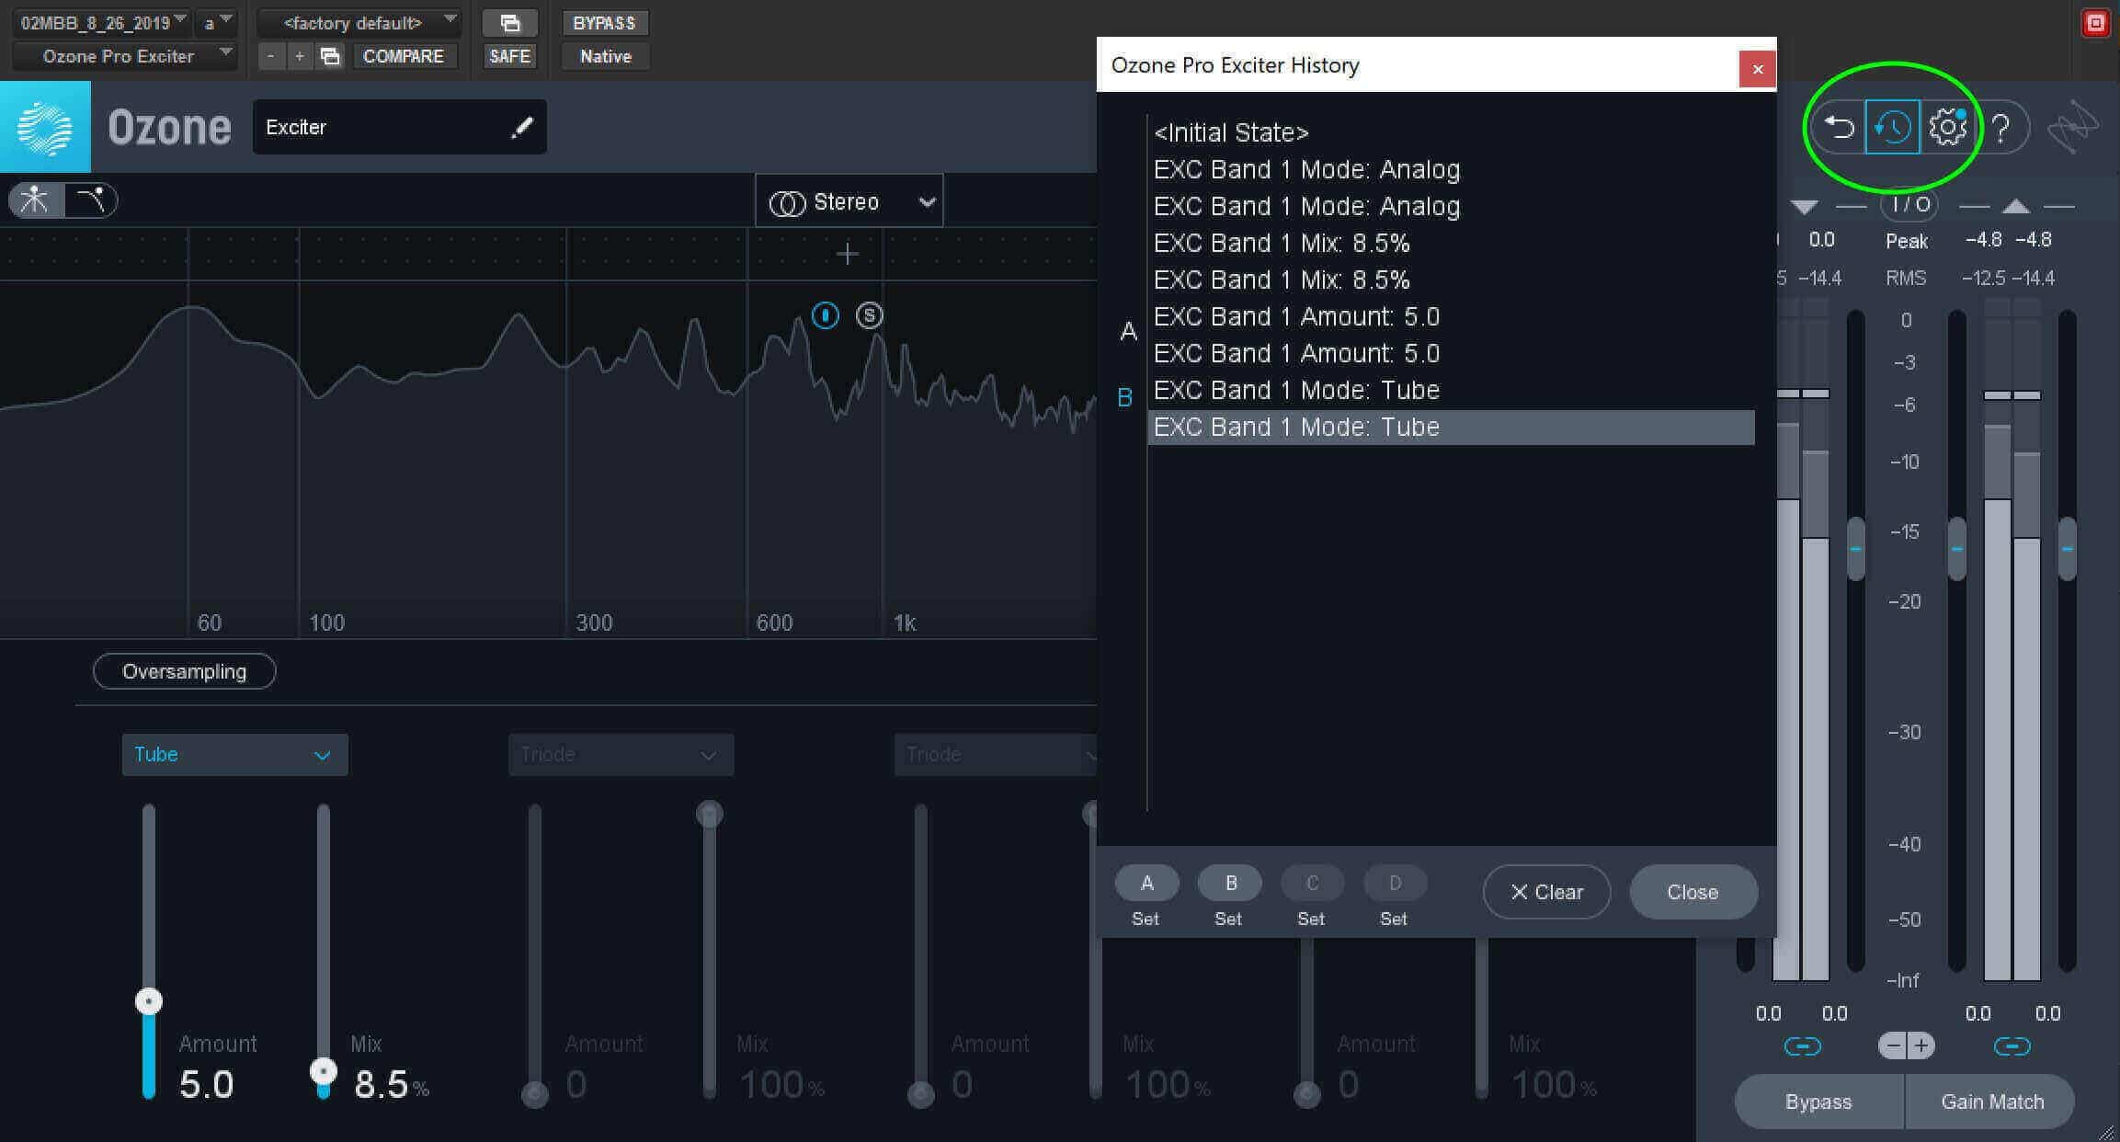Open the Ozone Pro Exciter plugin dropdown
Viewport: 2120px width, 1142px height.
(x=124, y=56)
